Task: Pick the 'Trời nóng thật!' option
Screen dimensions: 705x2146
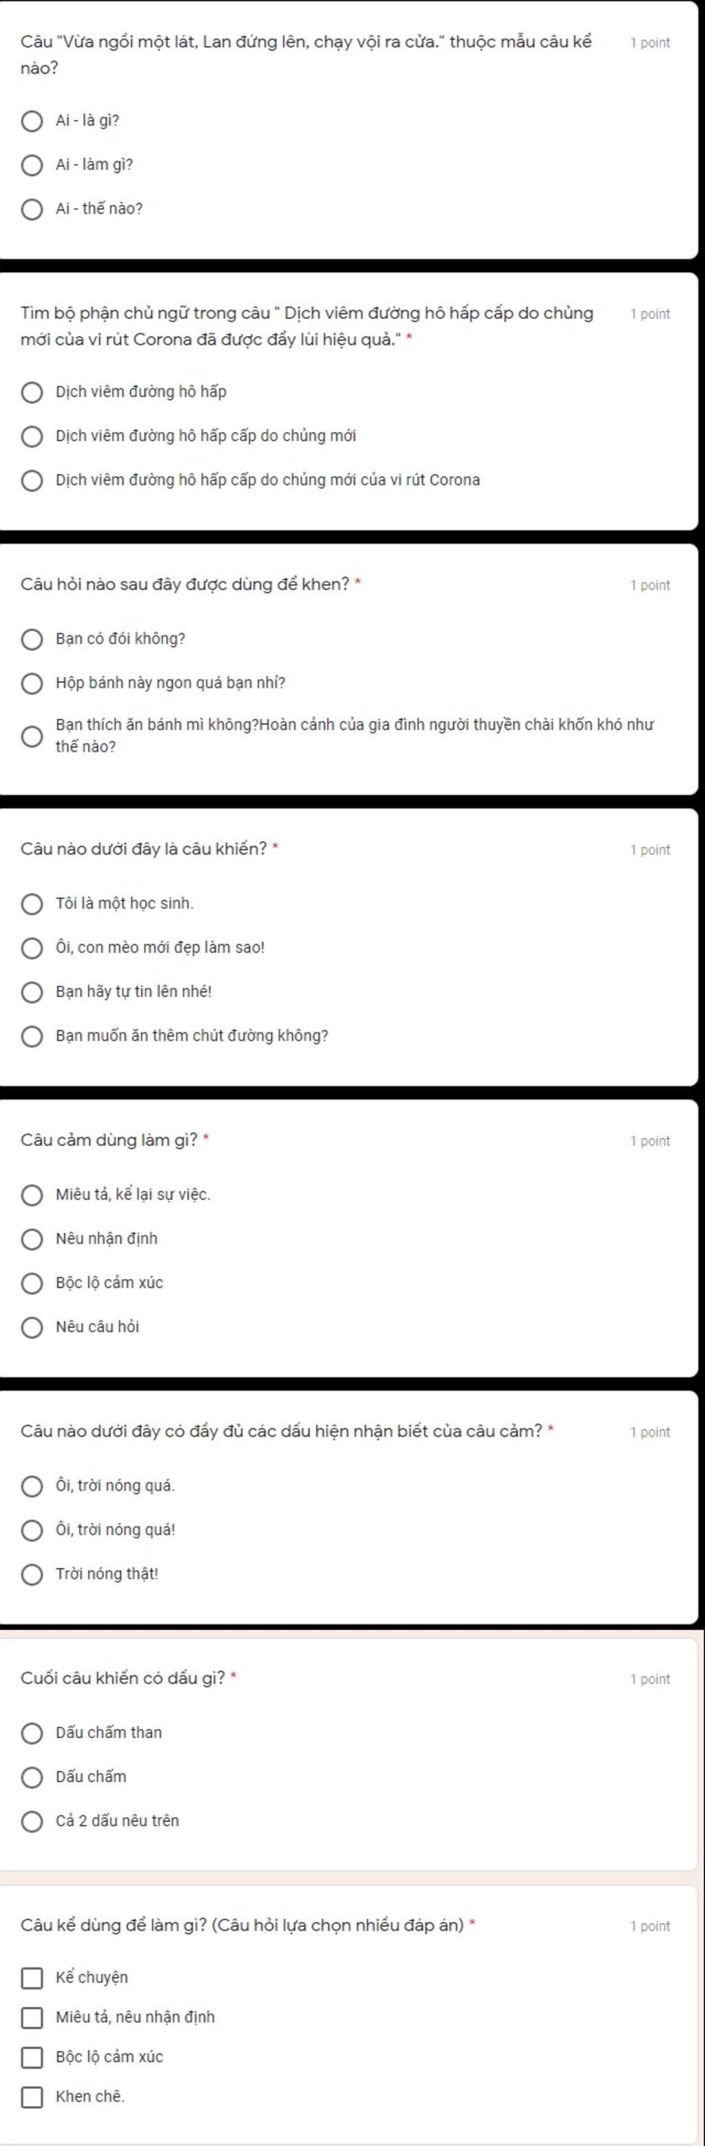Action: pyautogui.click(x=32, y=1575)
